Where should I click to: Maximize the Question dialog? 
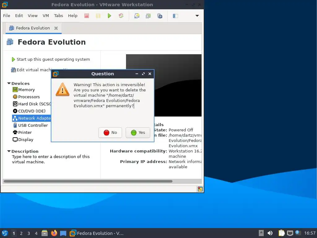click(143, 74)
